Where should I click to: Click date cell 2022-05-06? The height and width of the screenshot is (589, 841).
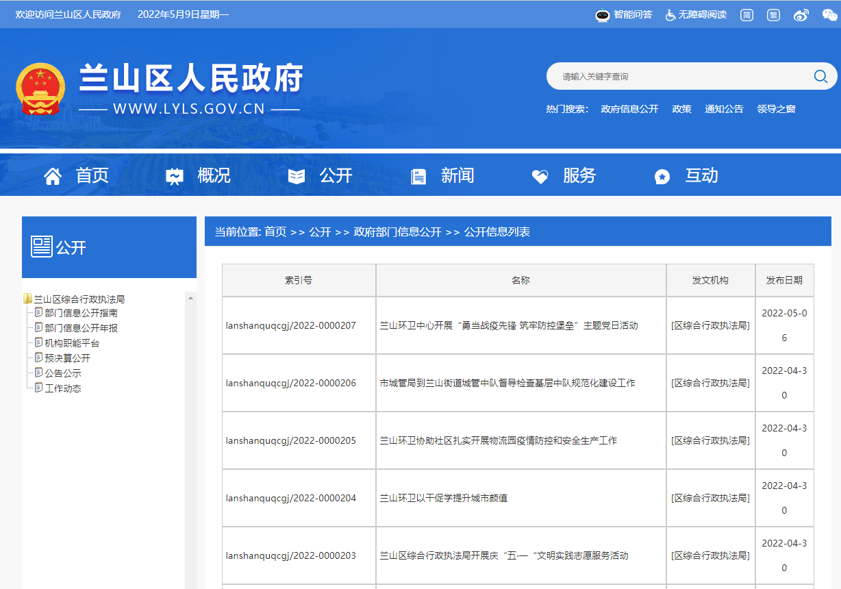click(x=784, y=325)
